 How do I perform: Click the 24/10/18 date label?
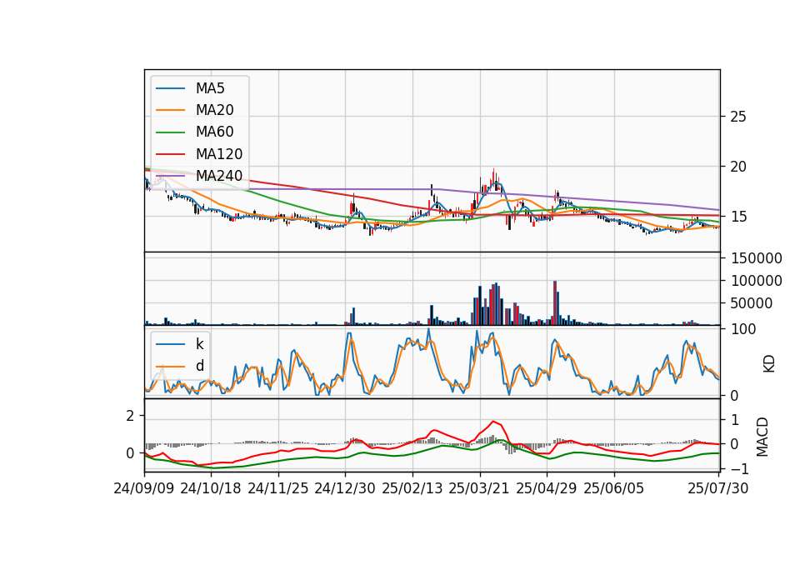tap(211, 489)
